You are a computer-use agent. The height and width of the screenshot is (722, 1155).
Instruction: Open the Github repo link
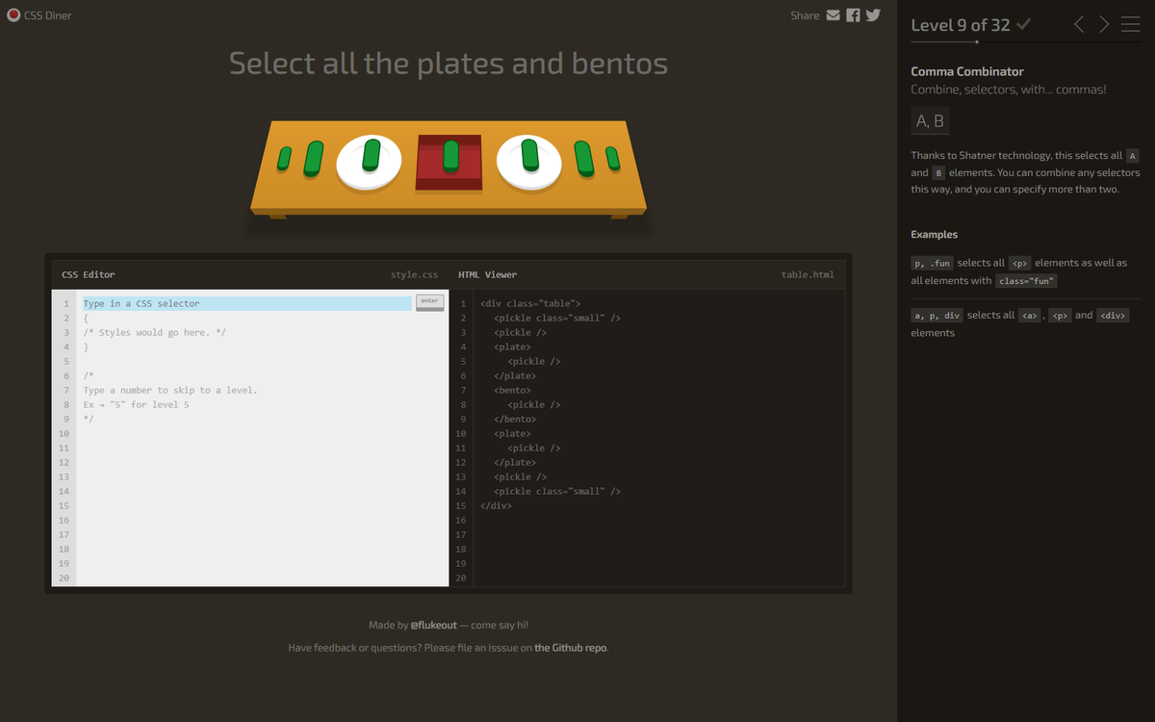pyautogui.click(x=571, y=648)
